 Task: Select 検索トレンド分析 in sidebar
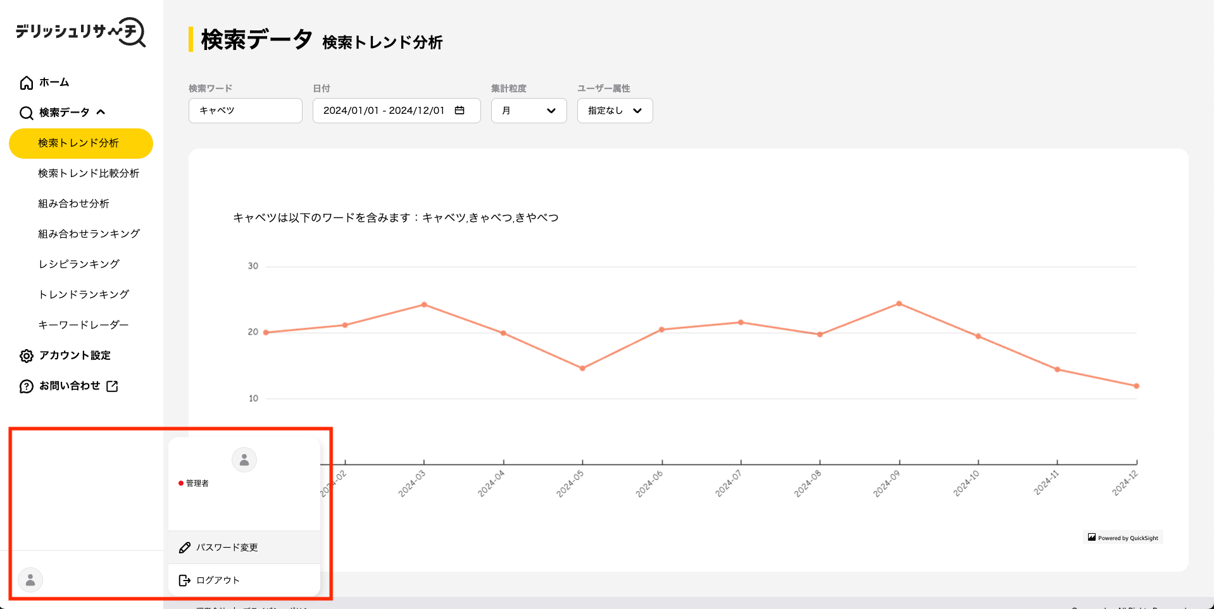tap(81, 144)
